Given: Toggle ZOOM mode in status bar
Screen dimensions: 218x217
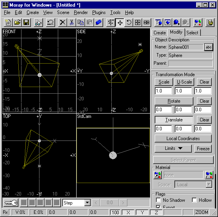Looking at the screenshot, I should (202, 212).
